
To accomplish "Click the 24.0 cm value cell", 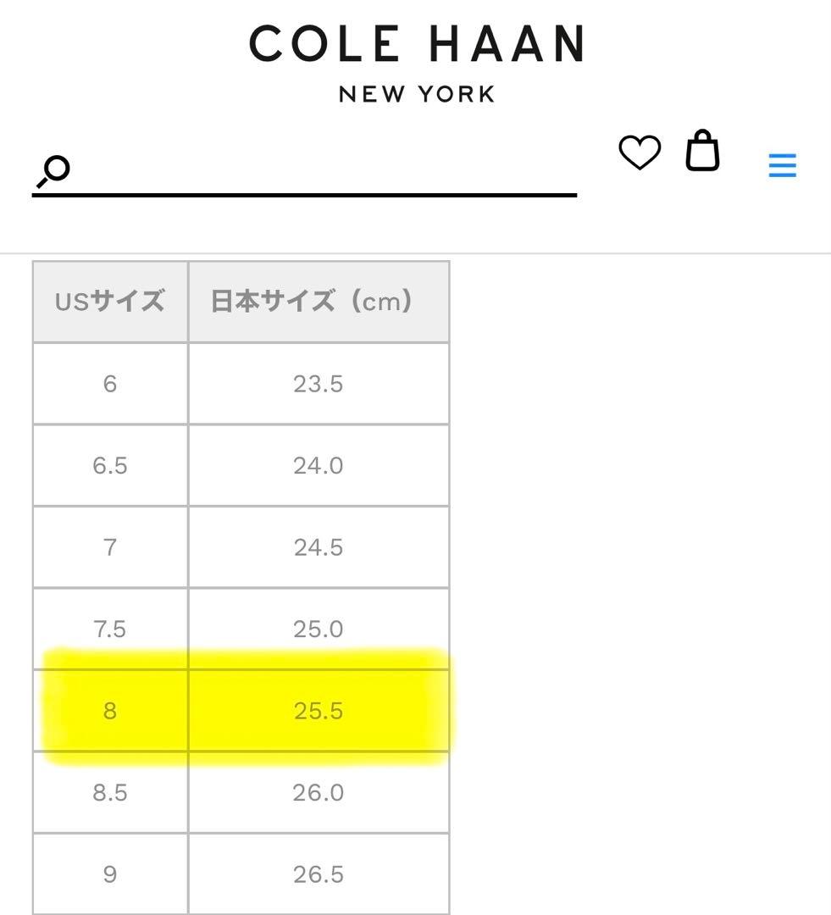I will [319, 464].
